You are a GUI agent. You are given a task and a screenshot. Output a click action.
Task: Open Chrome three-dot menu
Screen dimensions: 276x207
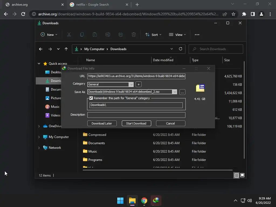[270, 14]
